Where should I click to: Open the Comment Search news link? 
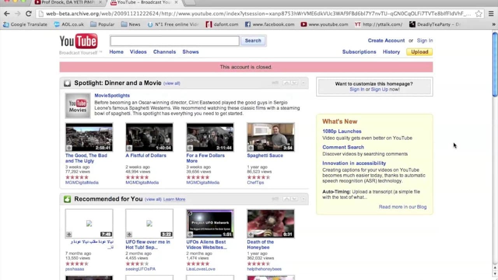pos(343,147)
